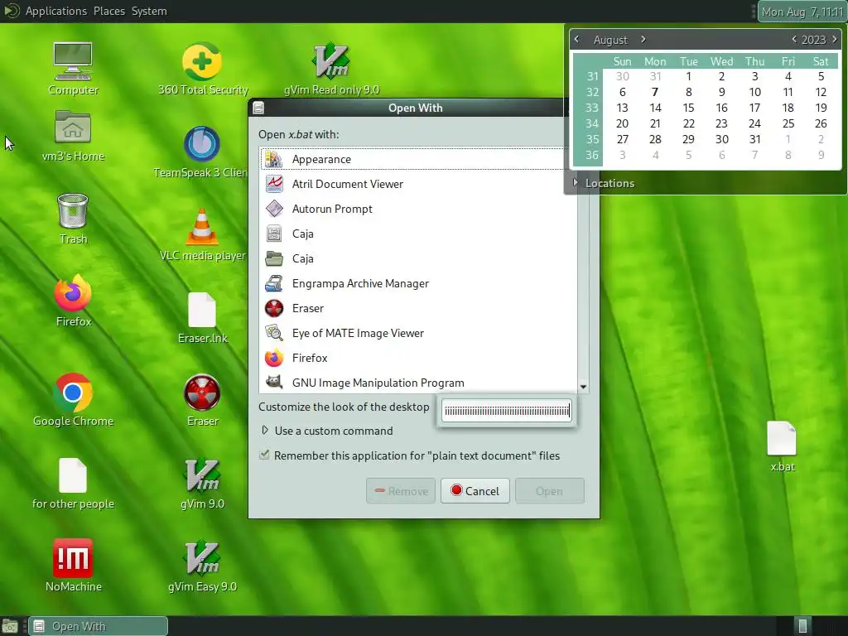Click the Trash desktop icon
The image size is (848, 636).
(x=73, y=211)
